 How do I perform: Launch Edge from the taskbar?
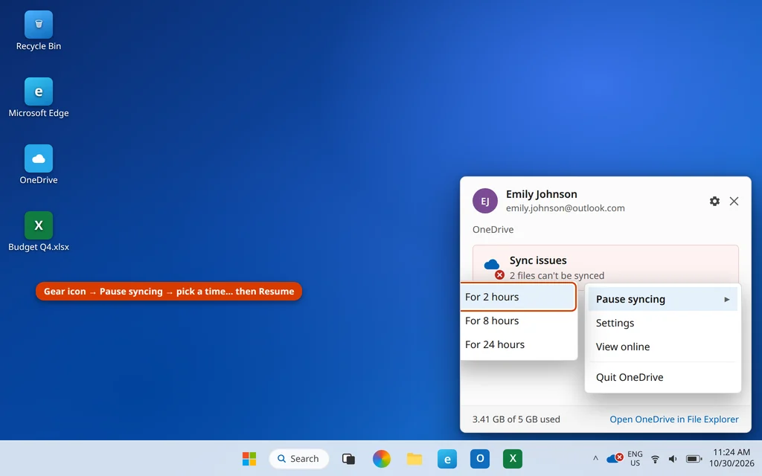point(447,458)
